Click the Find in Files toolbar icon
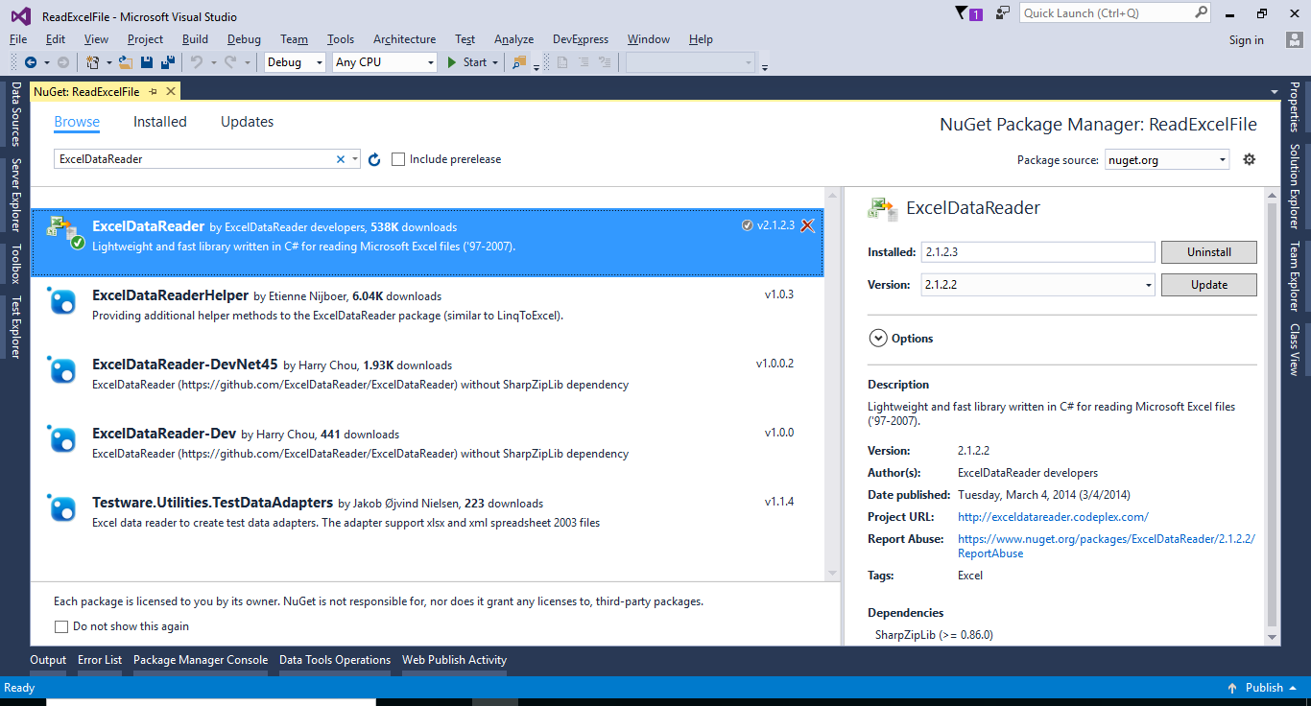This screenshot has width=1311, height=706. pyautogui.click(x=519, y=62)
